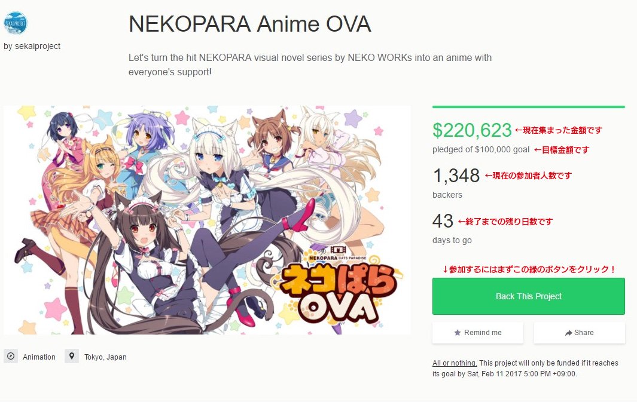
Task: Click the Sekai Project avatar logo
Action: (16, 23)
